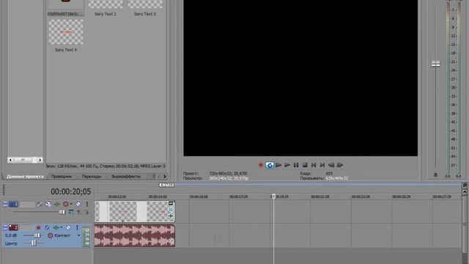Open event FX plus icon on text event

click(171, 216)
